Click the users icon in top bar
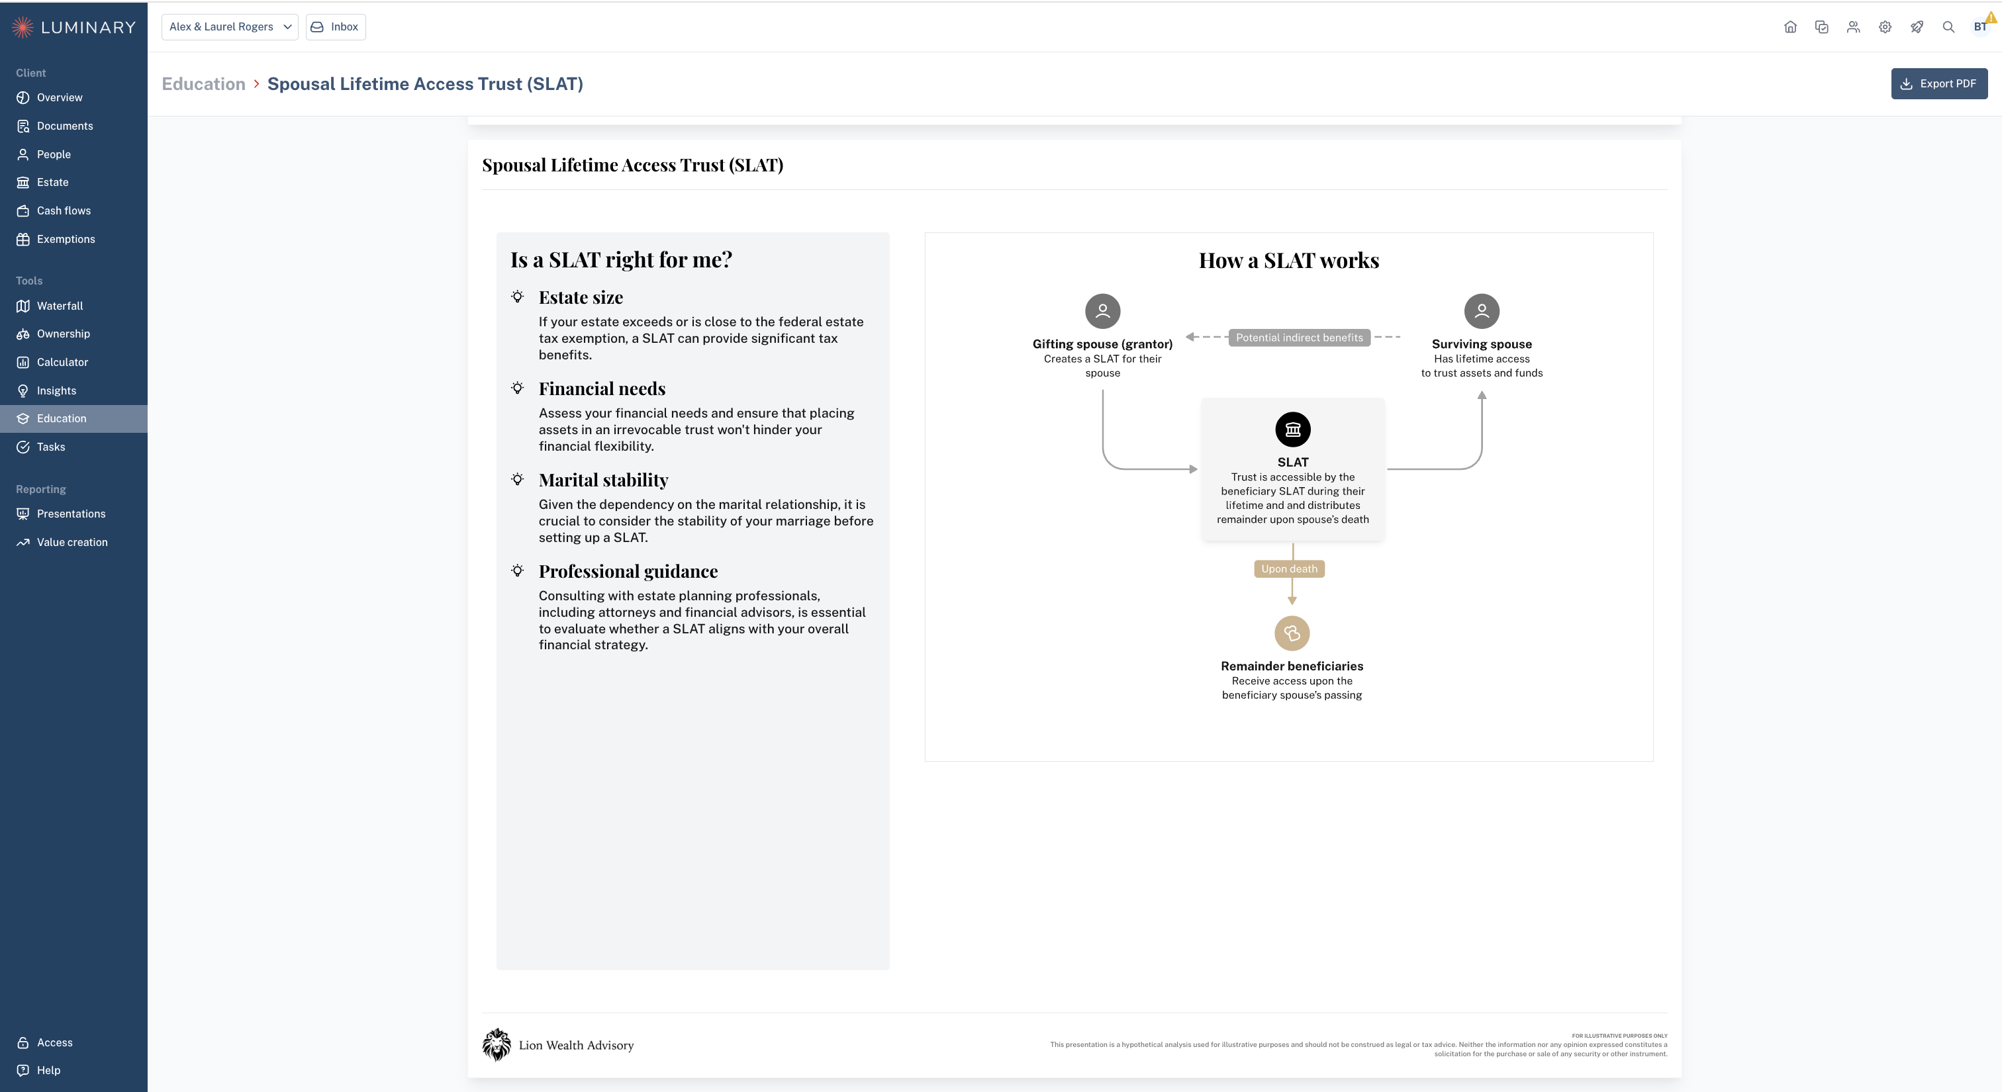 [x=1853, y=27]
